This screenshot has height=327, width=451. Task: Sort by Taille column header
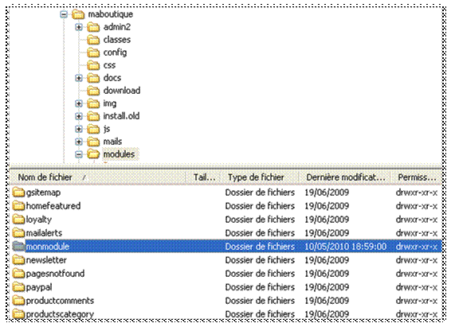click(x=203, y=177)
